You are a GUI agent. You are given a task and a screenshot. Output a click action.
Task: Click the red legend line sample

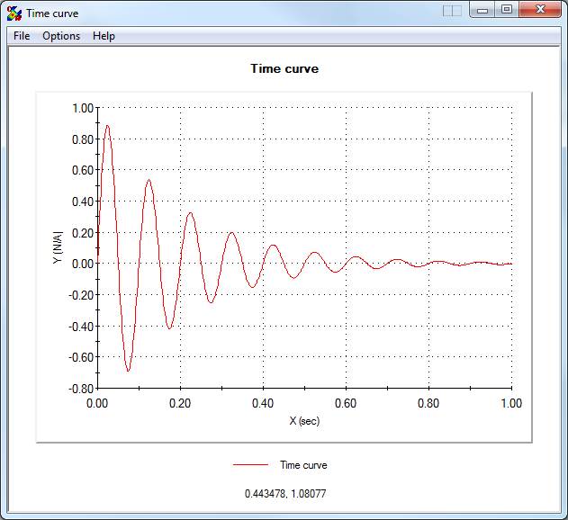coord(251,465)
